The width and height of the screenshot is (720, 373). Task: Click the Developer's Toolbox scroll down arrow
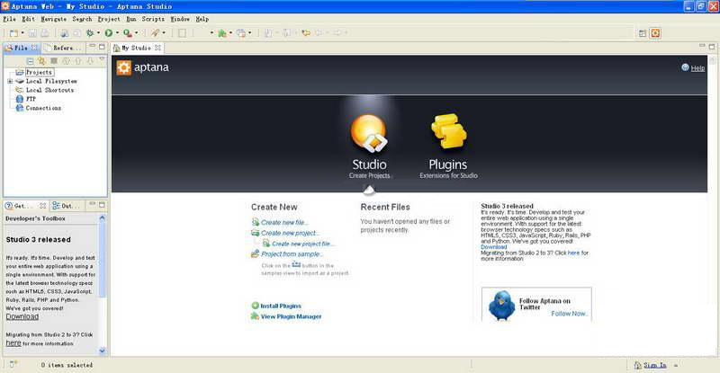pyautogui.click(x=102, y=351)
